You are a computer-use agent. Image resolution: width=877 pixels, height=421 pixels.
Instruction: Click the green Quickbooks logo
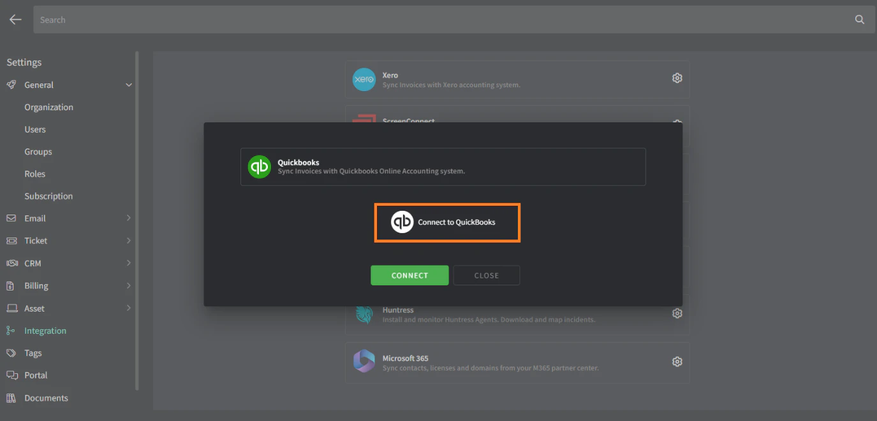click(x=260, y=167)
